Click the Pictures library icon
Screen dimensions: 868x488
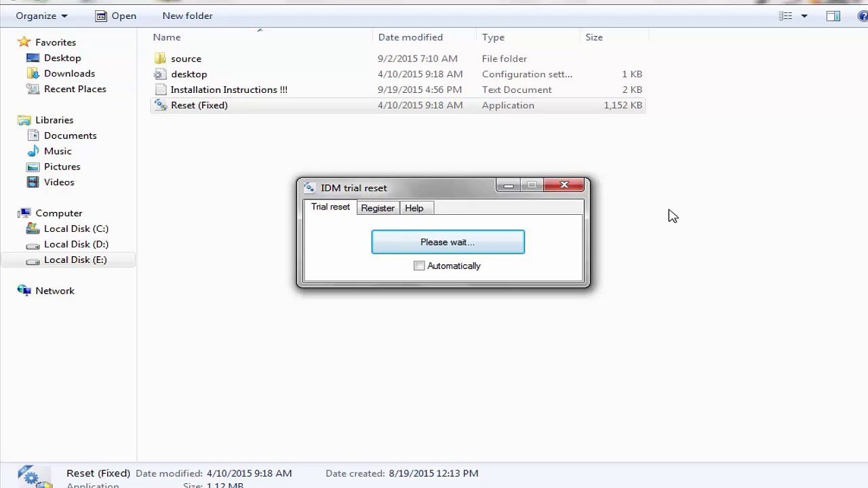tap(33, 167)
